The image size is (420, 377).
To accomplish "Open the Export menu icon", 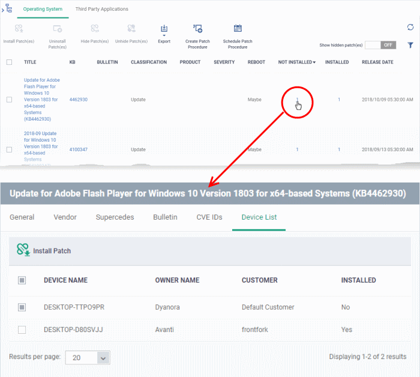I will point(164,28).
